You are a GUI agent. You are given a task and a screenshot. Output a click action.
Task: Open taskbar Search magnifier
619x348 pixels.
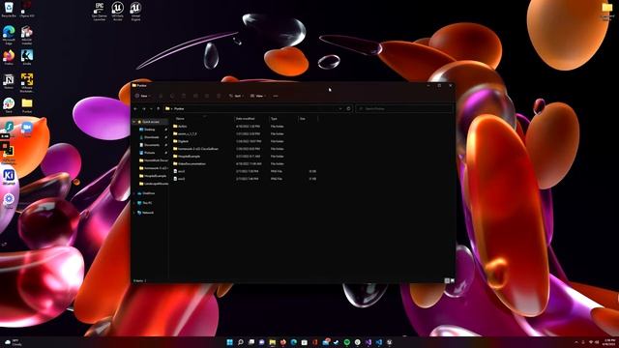click(x=241, y=342)
